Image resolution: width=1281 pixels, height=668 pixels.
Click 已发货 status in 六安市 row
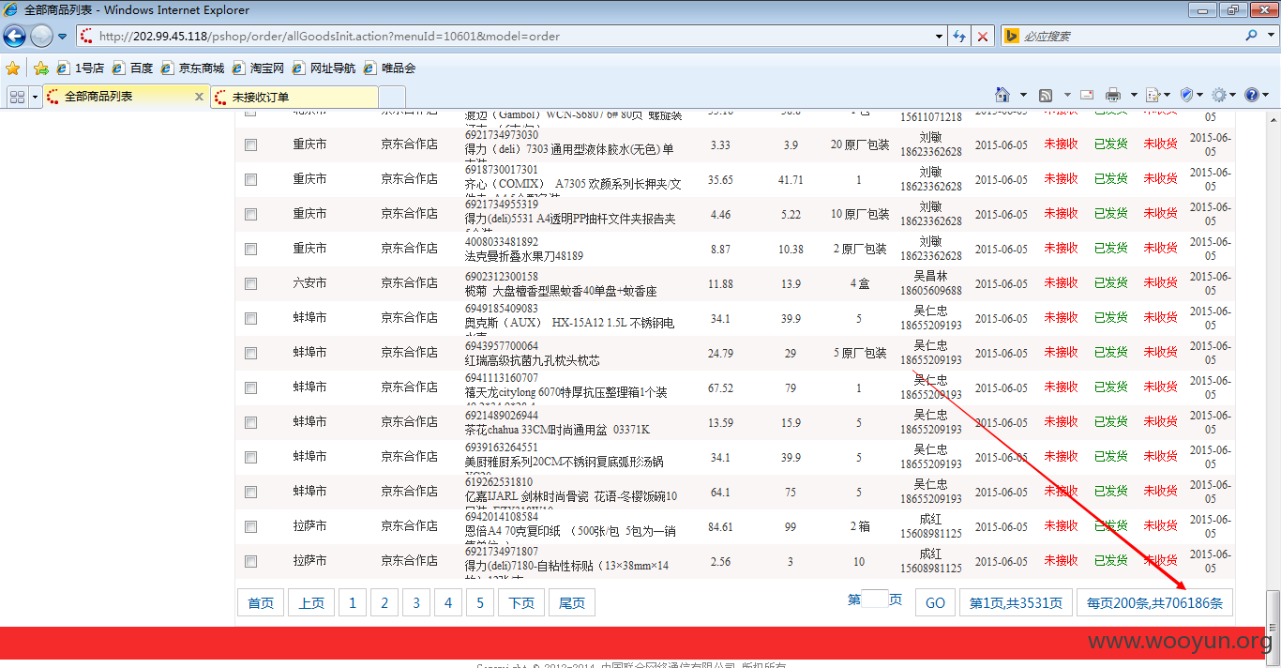pos(1110,283)
